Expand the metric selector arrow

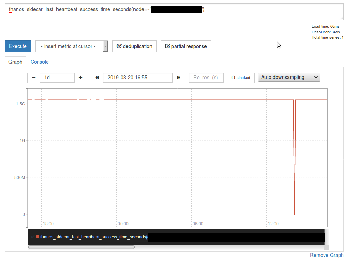pyautogui.click(x=105, y=46)
